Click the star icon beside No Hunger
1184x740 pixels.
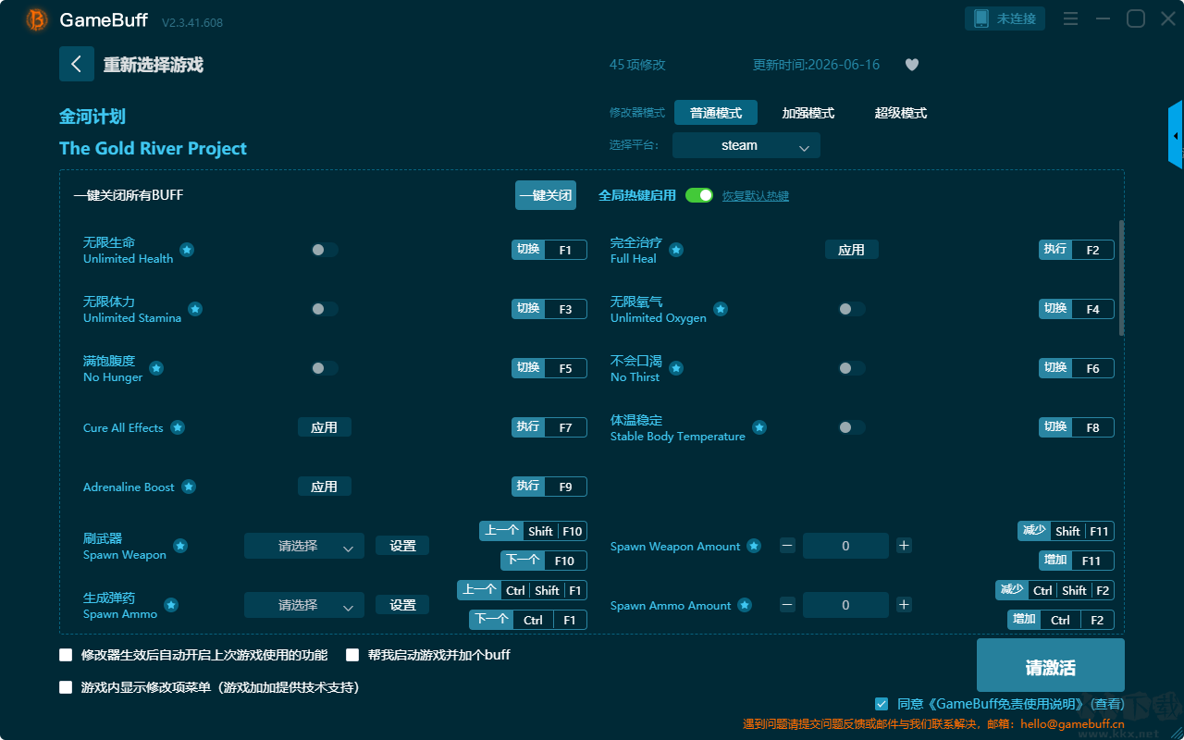coord(156,368)
